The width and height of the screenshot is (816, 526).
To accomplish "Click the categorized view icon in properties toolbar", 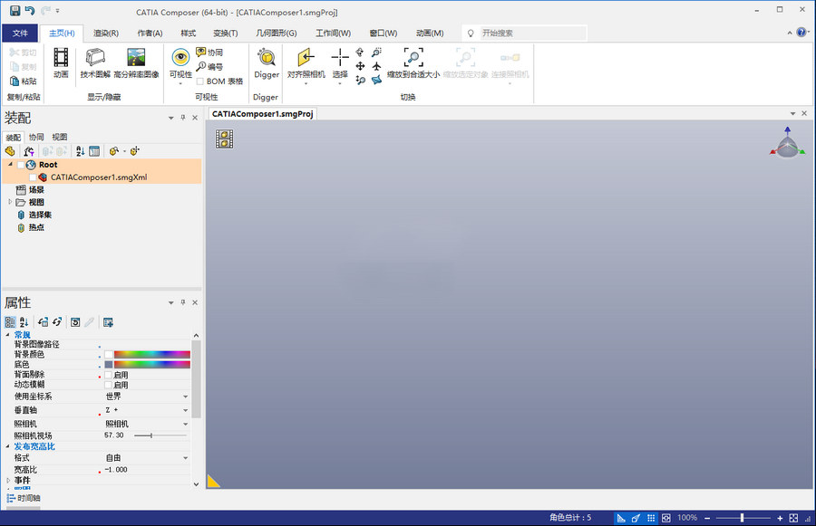I will [x=10, y=322].
